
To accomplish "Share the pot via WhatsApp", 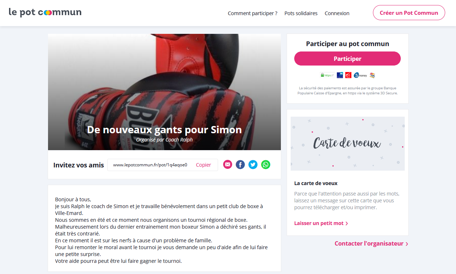I will coord(266,165).
